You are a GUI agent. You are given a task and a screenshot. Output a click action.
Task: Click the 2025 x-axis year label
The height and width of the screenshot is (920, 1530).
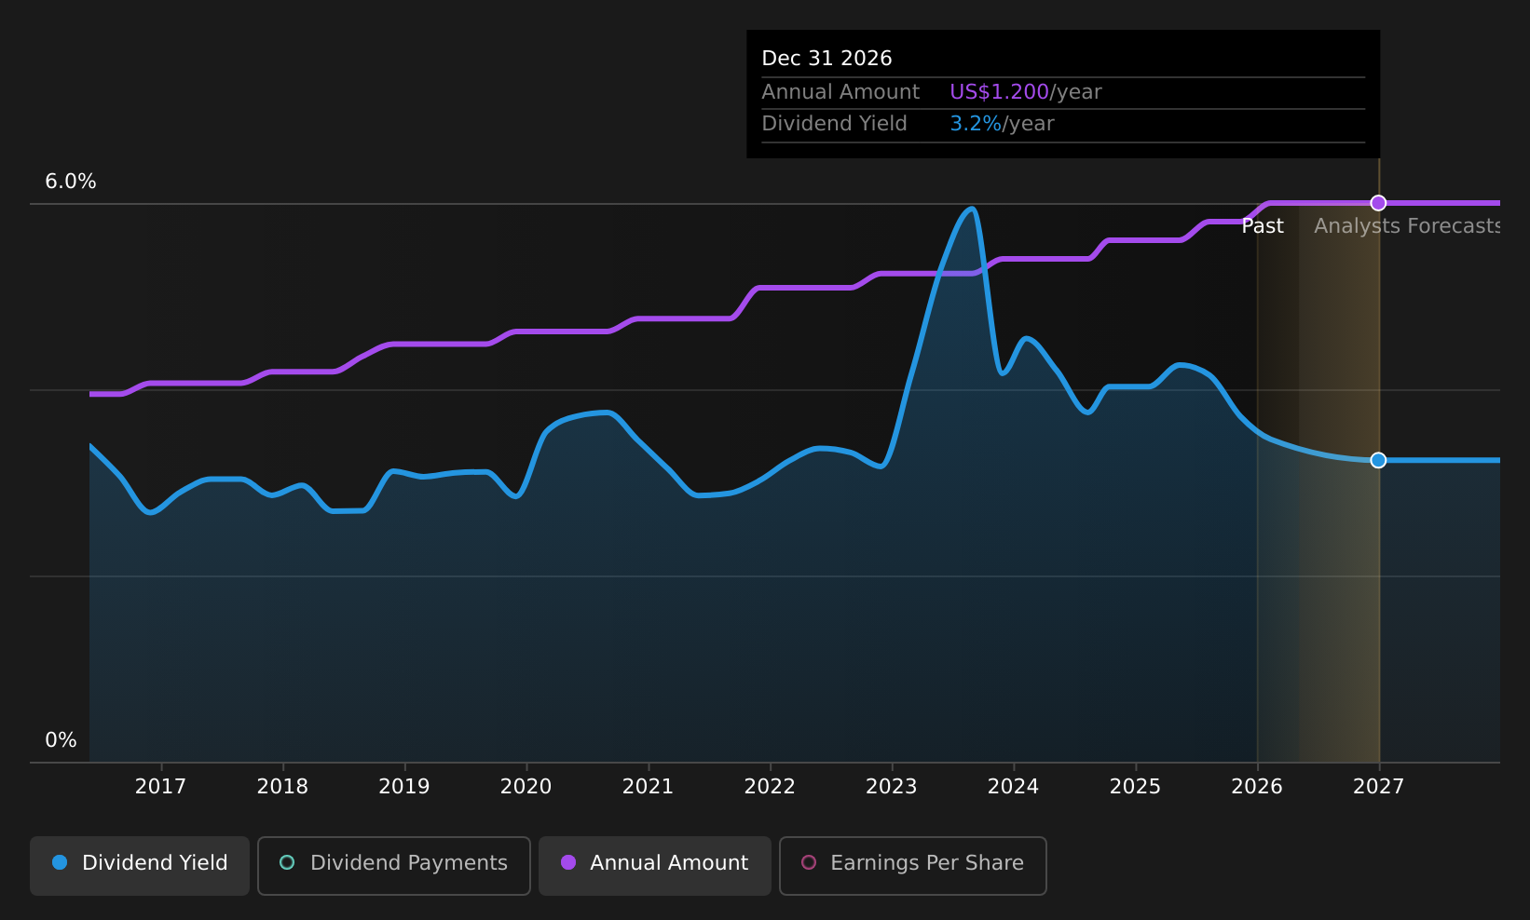pyautogui.click(x=1135, y=787)
